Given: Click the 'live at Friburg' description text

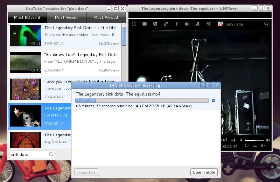Looking at the screenshot, I should (x=56, y=115).
